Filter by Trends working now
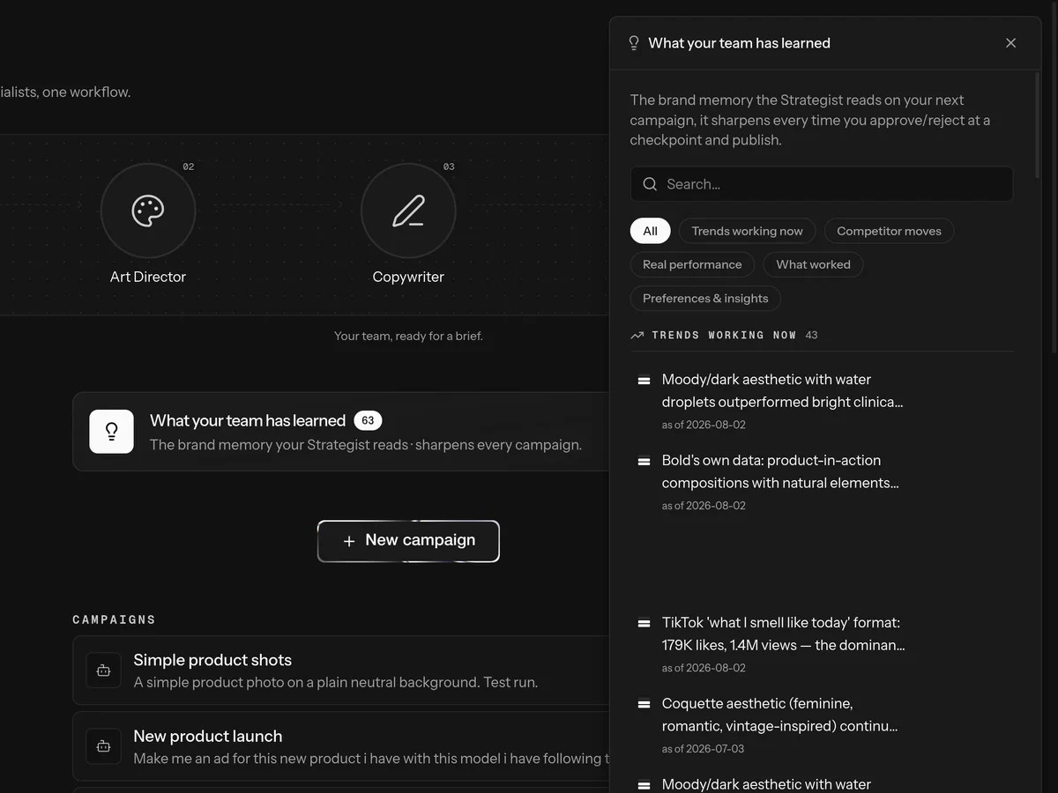The height and width of the screenshot is (793, 1058). (747, 231)
